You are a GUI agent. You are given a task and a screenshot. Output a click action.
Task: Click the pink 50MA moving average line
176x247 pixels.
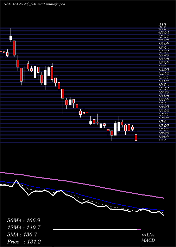coord(82,183)
